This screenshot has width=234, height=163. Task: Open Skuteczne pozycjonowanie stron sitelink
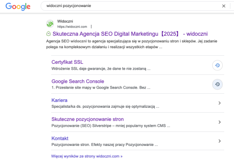click(x=88, y=119)
